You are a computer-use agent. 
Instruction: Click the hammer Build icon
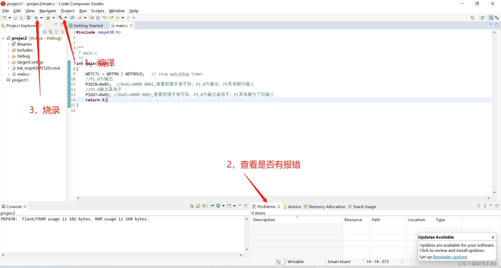(x=60, y=18)
